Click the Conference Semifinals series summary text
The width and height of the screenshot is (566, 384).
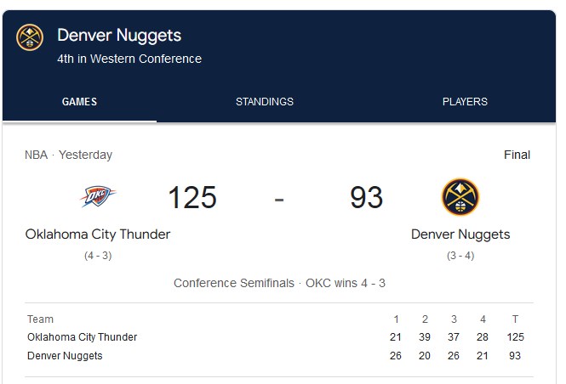(279, 283)
